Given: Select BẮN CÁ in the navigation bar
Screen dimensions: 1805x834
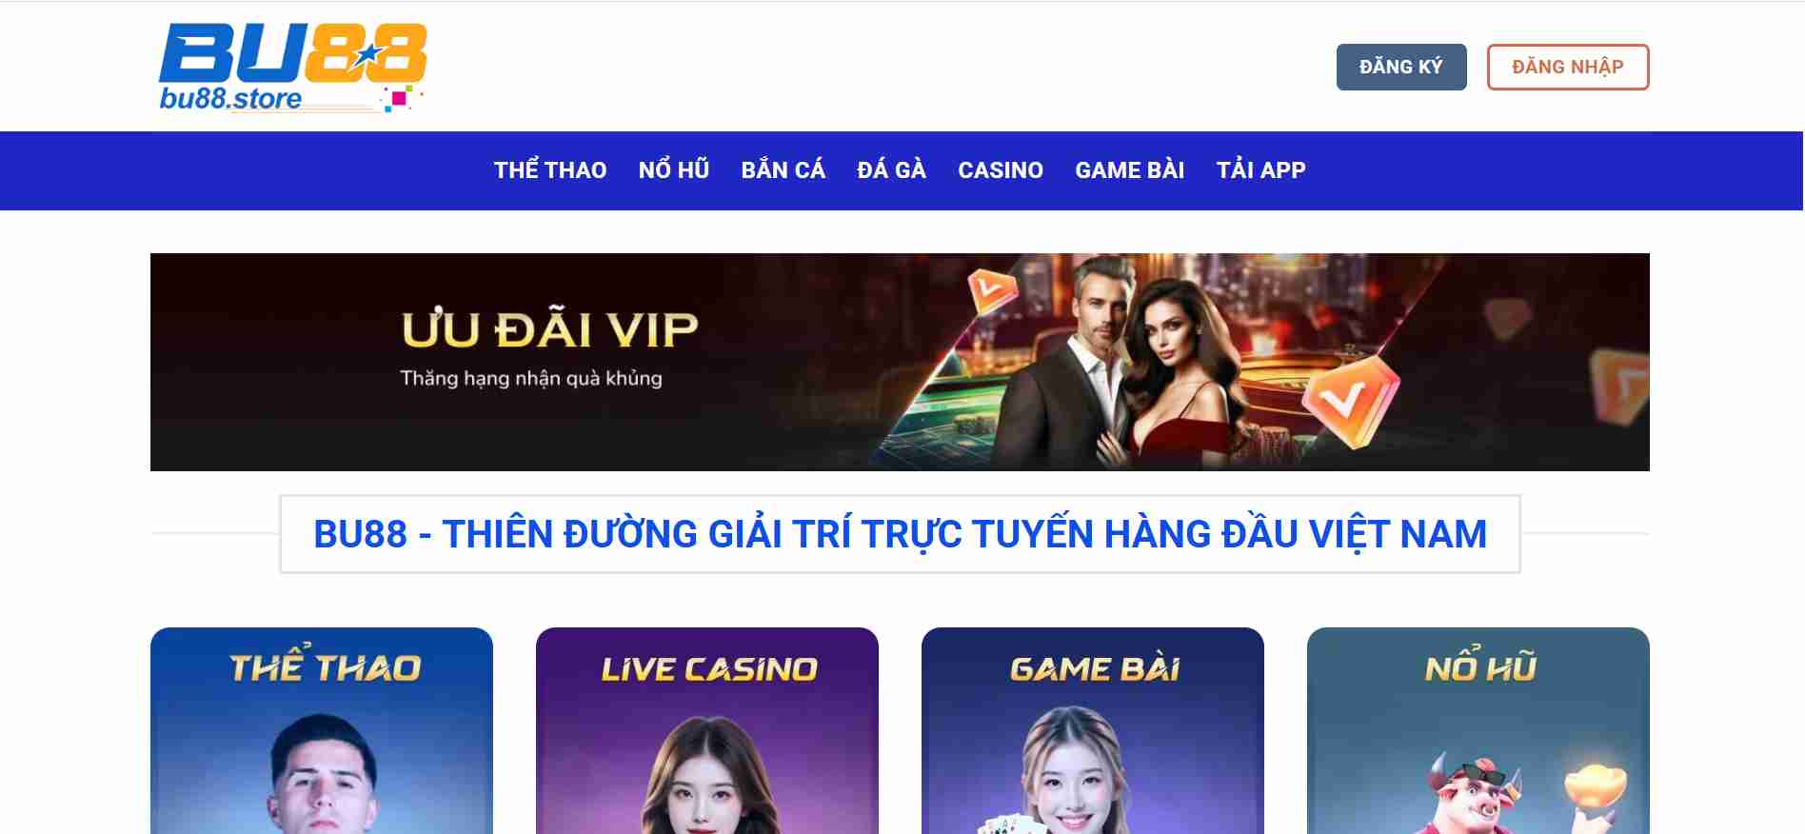Looking at the screenshot, I should tap(783, 170).
